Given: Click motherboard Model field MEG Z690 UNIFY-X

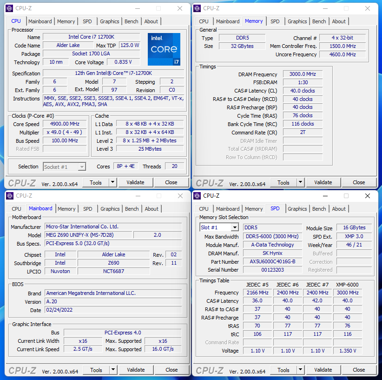Looking at the screenshot, I should tap(89, 235).
